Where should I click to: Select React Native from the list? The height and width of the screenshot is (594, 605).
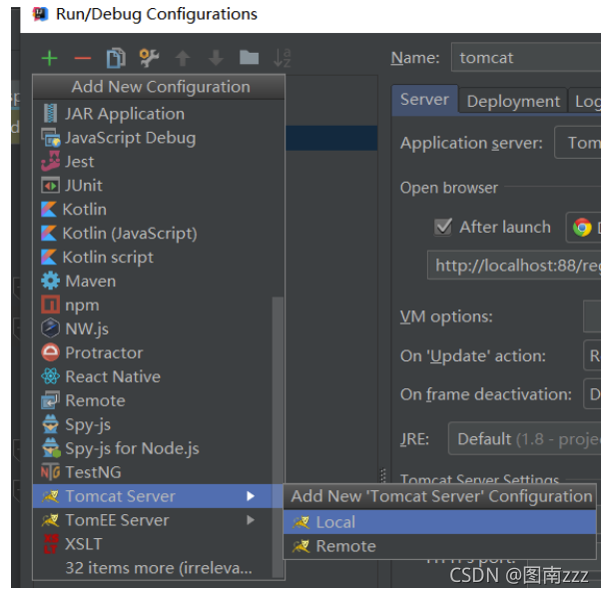153,376
